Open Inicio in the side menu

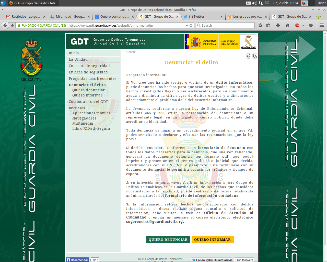tap(74, 53)
